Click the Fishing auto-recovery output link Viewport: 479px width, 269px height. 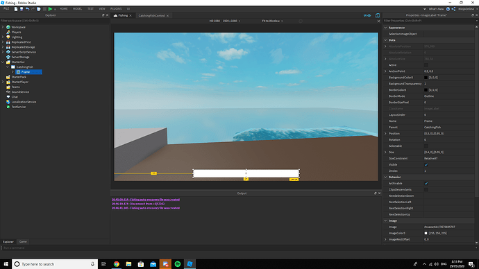click(x=145, y=200)
